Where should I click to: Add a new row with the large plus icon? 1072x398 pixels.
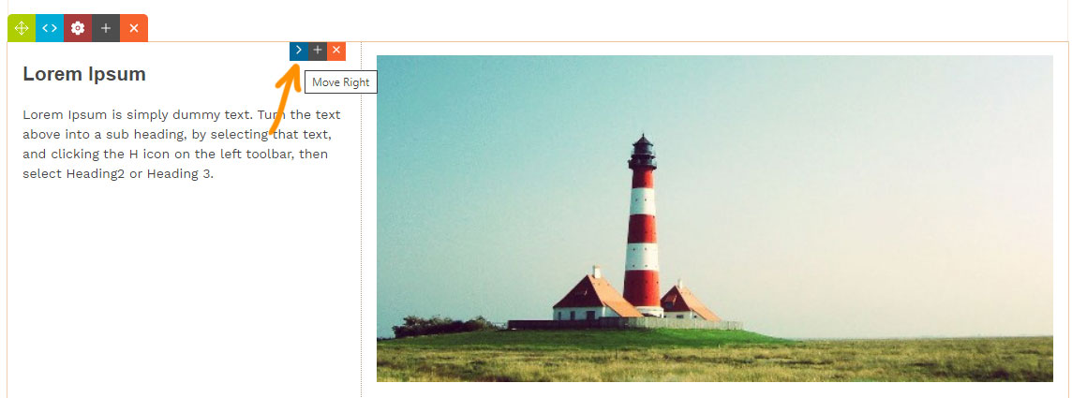105,28
